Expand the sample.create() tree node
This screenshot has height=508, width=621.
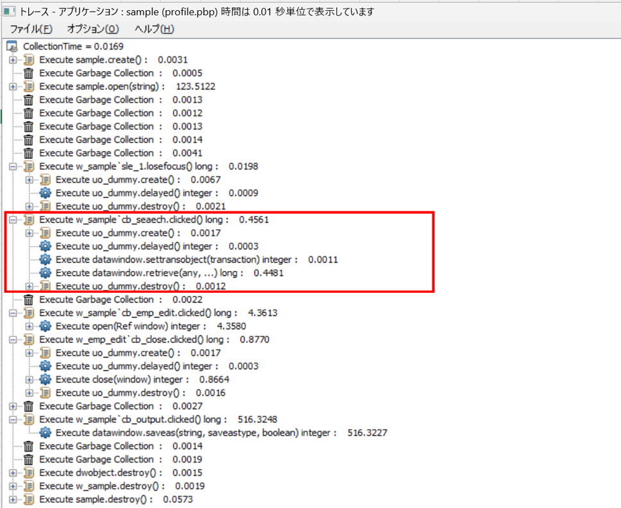tap(13, 60)
